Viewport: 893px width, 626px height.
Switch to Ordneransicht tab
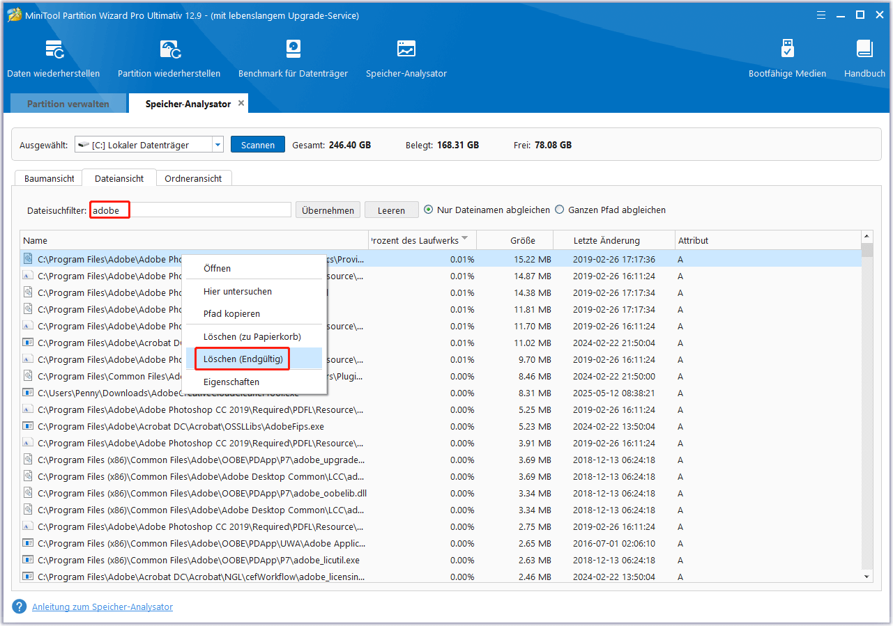point(193,178)
